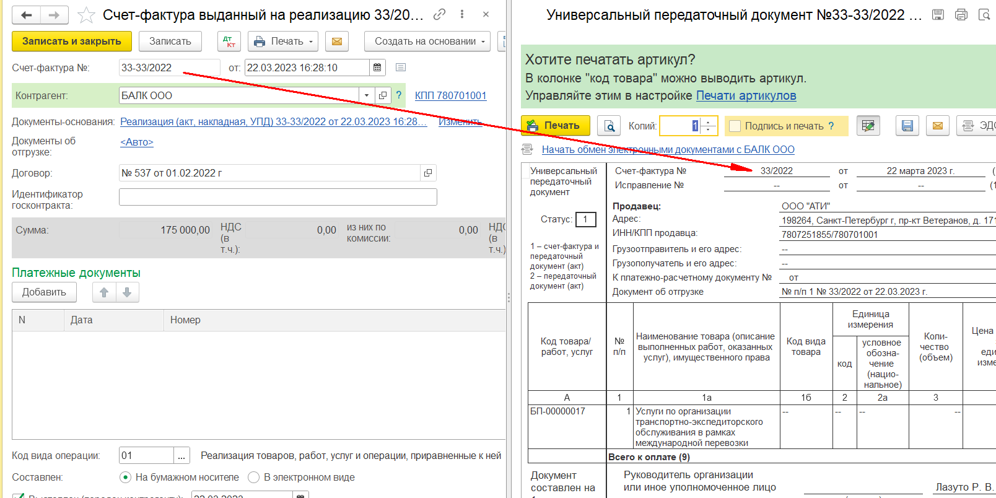This screenshot has height=498, width=996.
Task: Click the move-down arrow under Платежные документы
Action: [127, 292]
